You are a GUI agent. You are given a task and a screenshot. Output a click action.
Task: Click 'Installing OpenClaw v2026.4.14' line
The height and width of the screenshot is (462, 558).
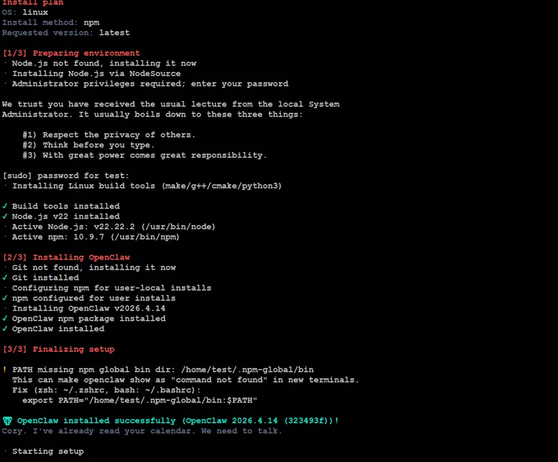point(89,308)
